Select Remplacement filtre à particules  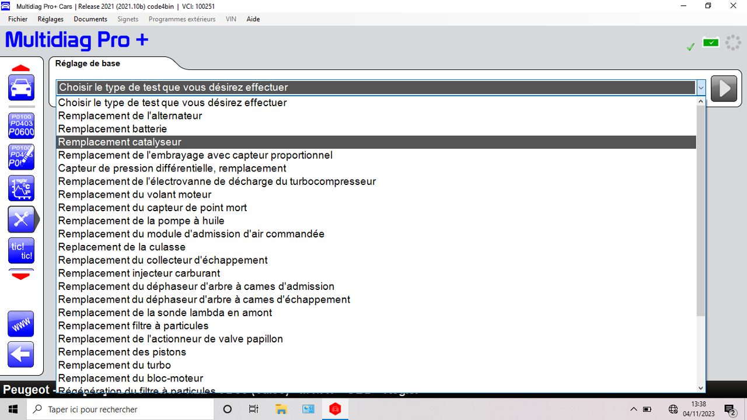tap(376, 325)
